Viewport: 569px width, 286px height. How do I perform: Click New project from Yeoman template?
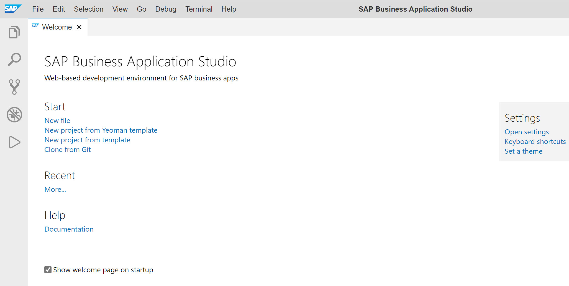tap(101, 130)
